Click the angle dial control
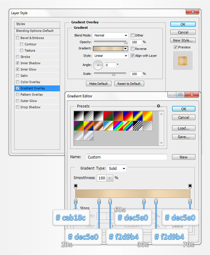Image resolution: width=210 pixels, height=255 pixels. (98, 65)
